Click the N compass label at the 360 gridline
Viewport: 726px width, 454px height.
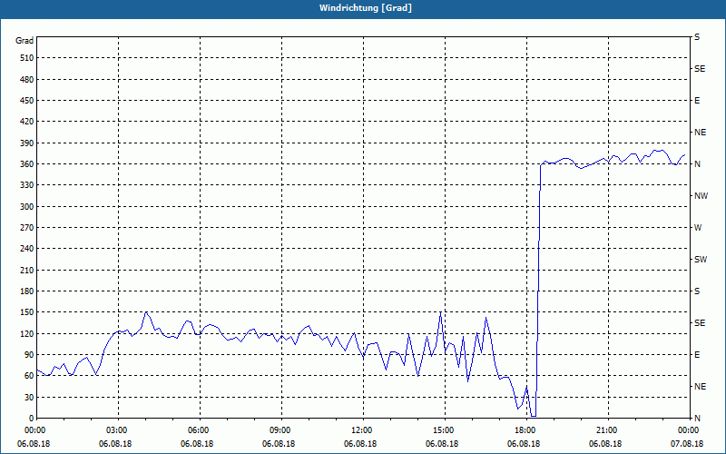697,164
